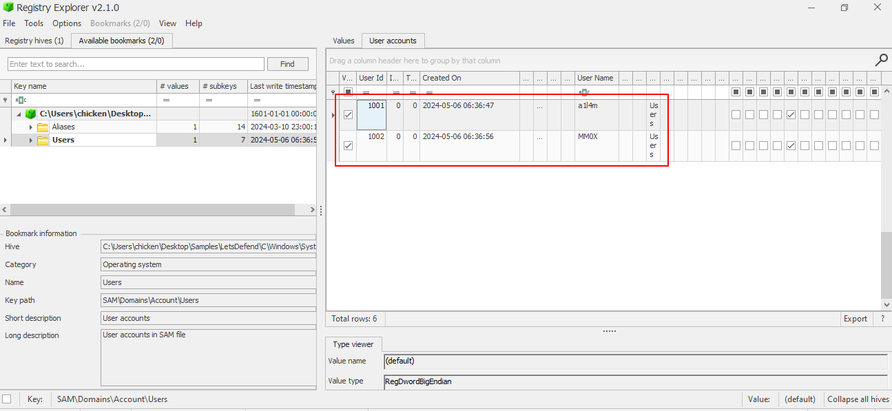The image size is (892, 411).
Task: Click the horizontal scrollbar in the key tree
Action: click(152, 210)
